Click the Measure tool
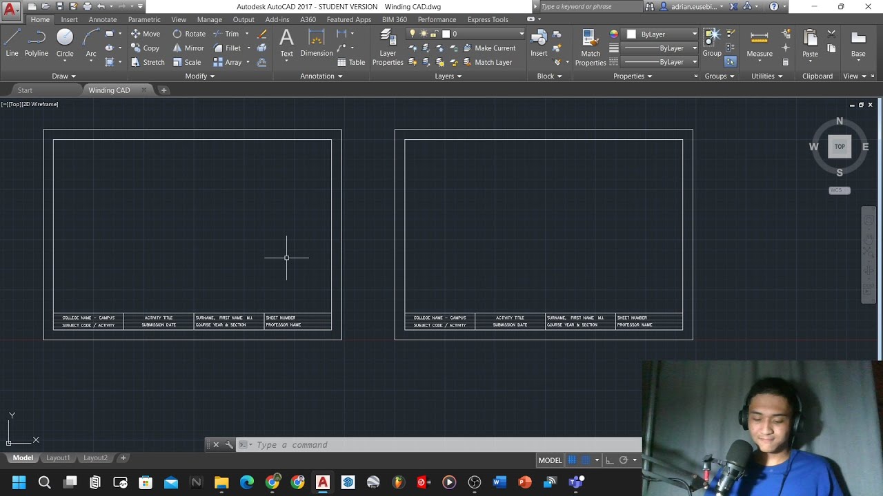This screenshot has width=883, height=496. point(760,43)
